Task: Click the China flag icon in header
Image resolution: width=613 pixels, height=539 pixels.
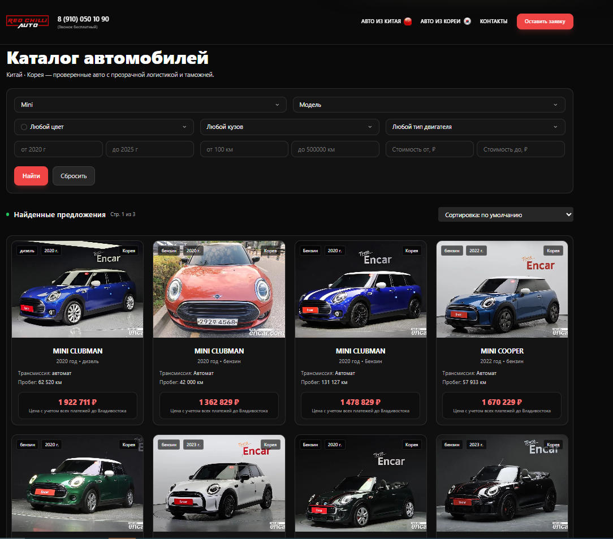Action: point(408,21)
